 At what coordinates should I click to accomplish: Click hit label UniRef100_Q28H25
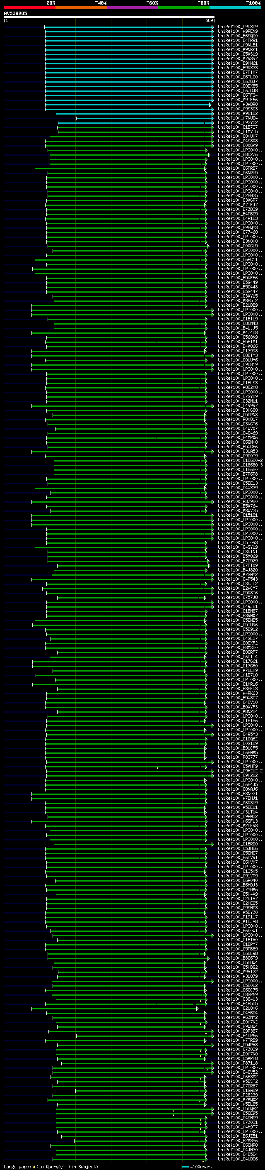click(238, 196)
